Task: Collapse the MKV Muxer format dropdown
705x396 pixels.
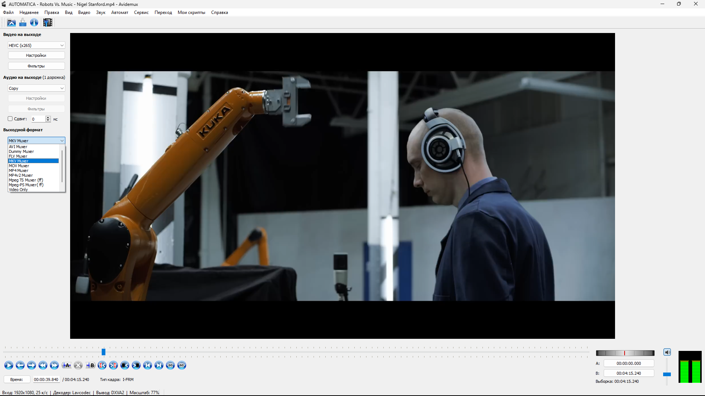Action: (x=36, y=141)
